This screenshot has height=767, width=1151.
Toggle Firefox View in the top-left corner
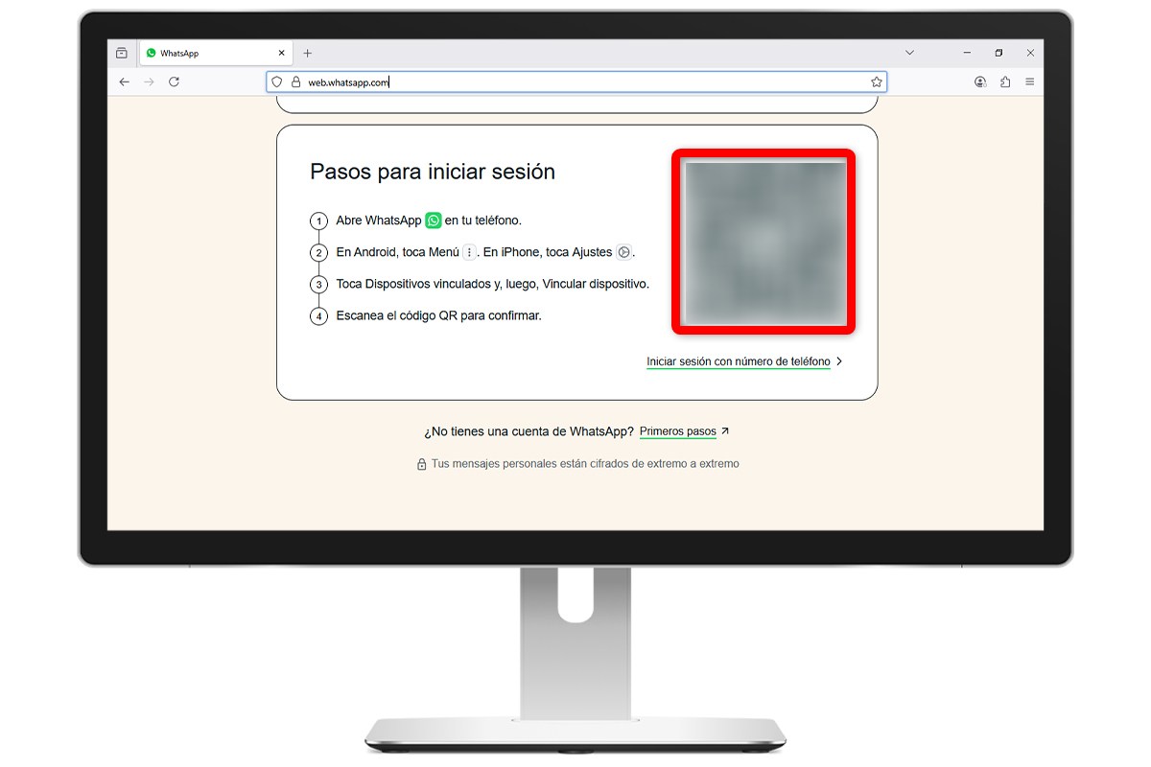pyautogui.click(x=119, y=52)
